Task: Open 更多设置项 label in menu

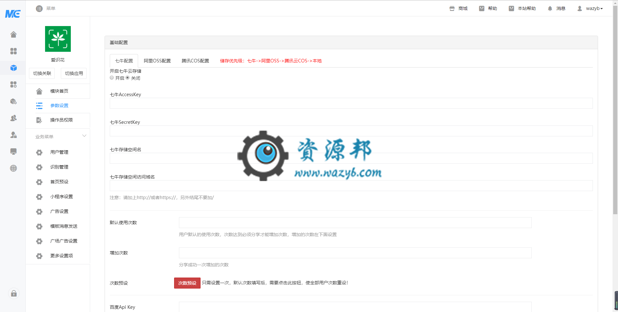Action: tap(61, 256)
